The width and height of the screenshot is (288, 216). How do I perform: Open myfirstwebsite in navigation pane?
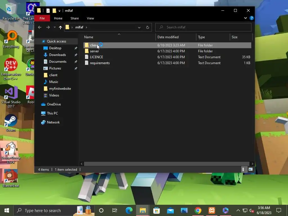[x=60, y=89]
